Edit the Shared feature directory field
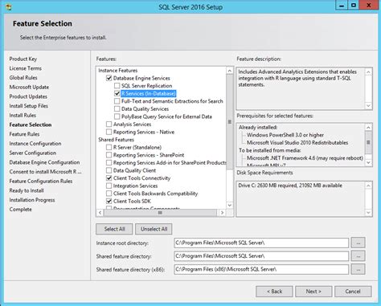Screen dimensions: 381x306 (x=261, y=256)
